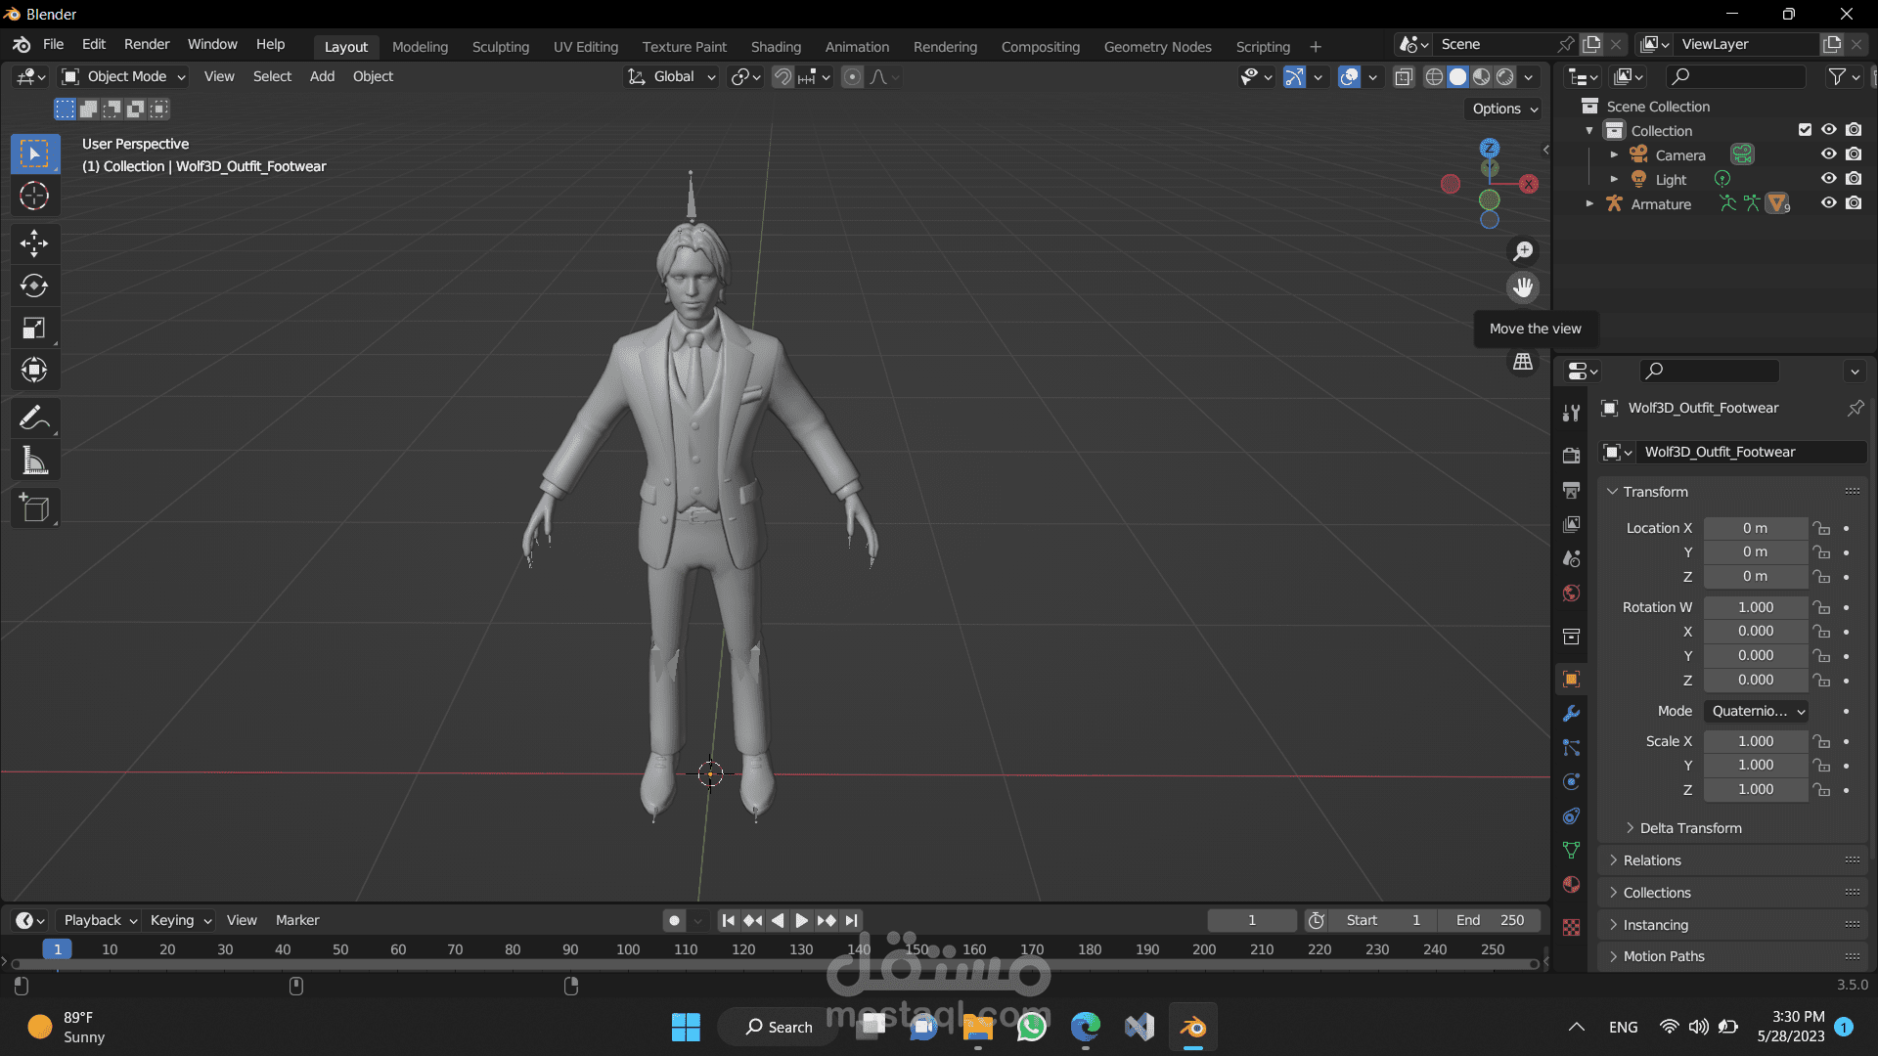1878x1056 pixels.
Task: Open the Render menu
Action: pos(147,44)
